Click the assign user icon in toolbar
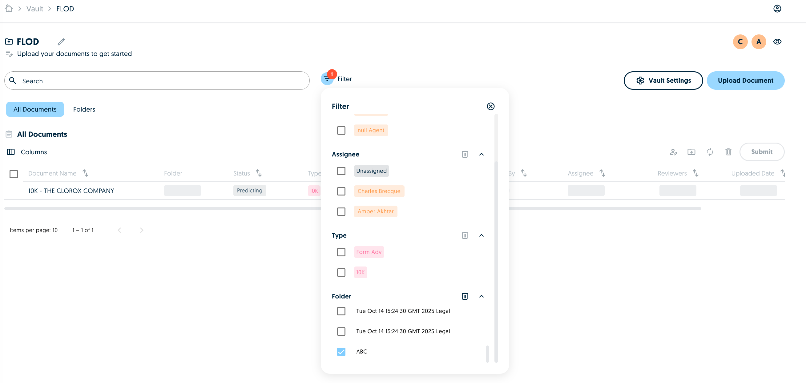 [x=673, y=152]
